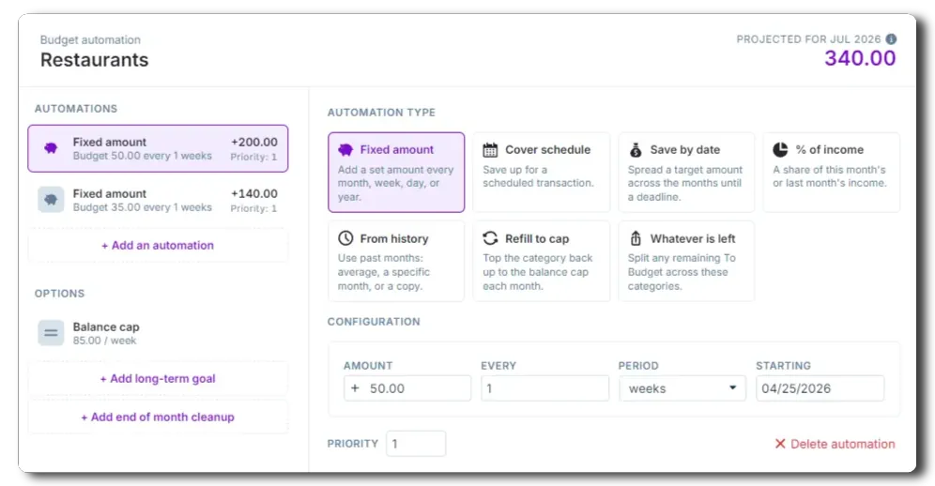935x486 pixels.
Task: Click the Budget automation heading text
Action: (91, 40)
